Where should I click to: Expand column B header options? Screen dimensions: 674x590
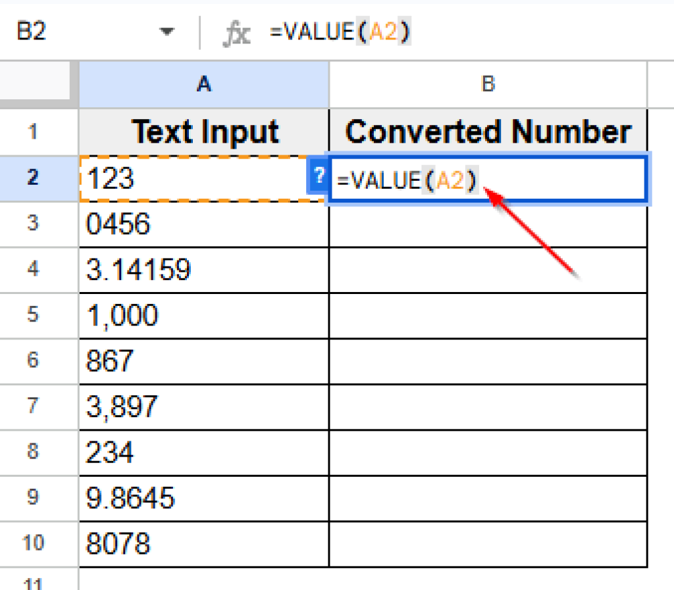pos(488,84)
